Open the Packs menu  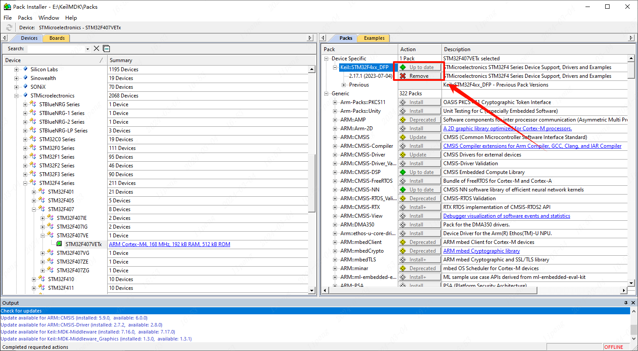tap(25, 18)
